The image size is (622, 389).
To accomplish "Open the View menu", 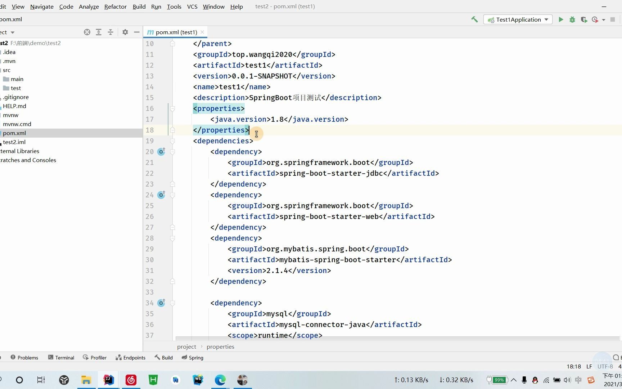I will pos(18,6).
